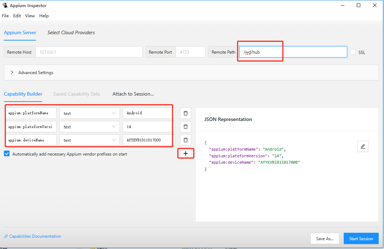Click the value field containing 14
The width and height of the screenshot is (384, 249).
coord(149,127)
